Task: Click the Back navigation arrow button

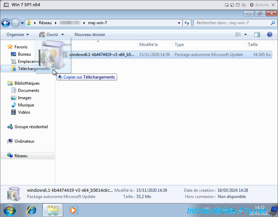Action: click(x=6, y=23)
